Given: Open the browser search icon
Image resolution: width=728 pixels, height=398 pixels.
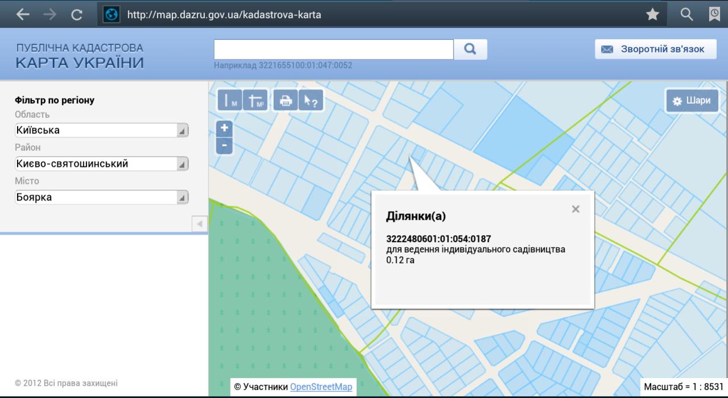Looking at the screenshot, I should click(687, 14).
